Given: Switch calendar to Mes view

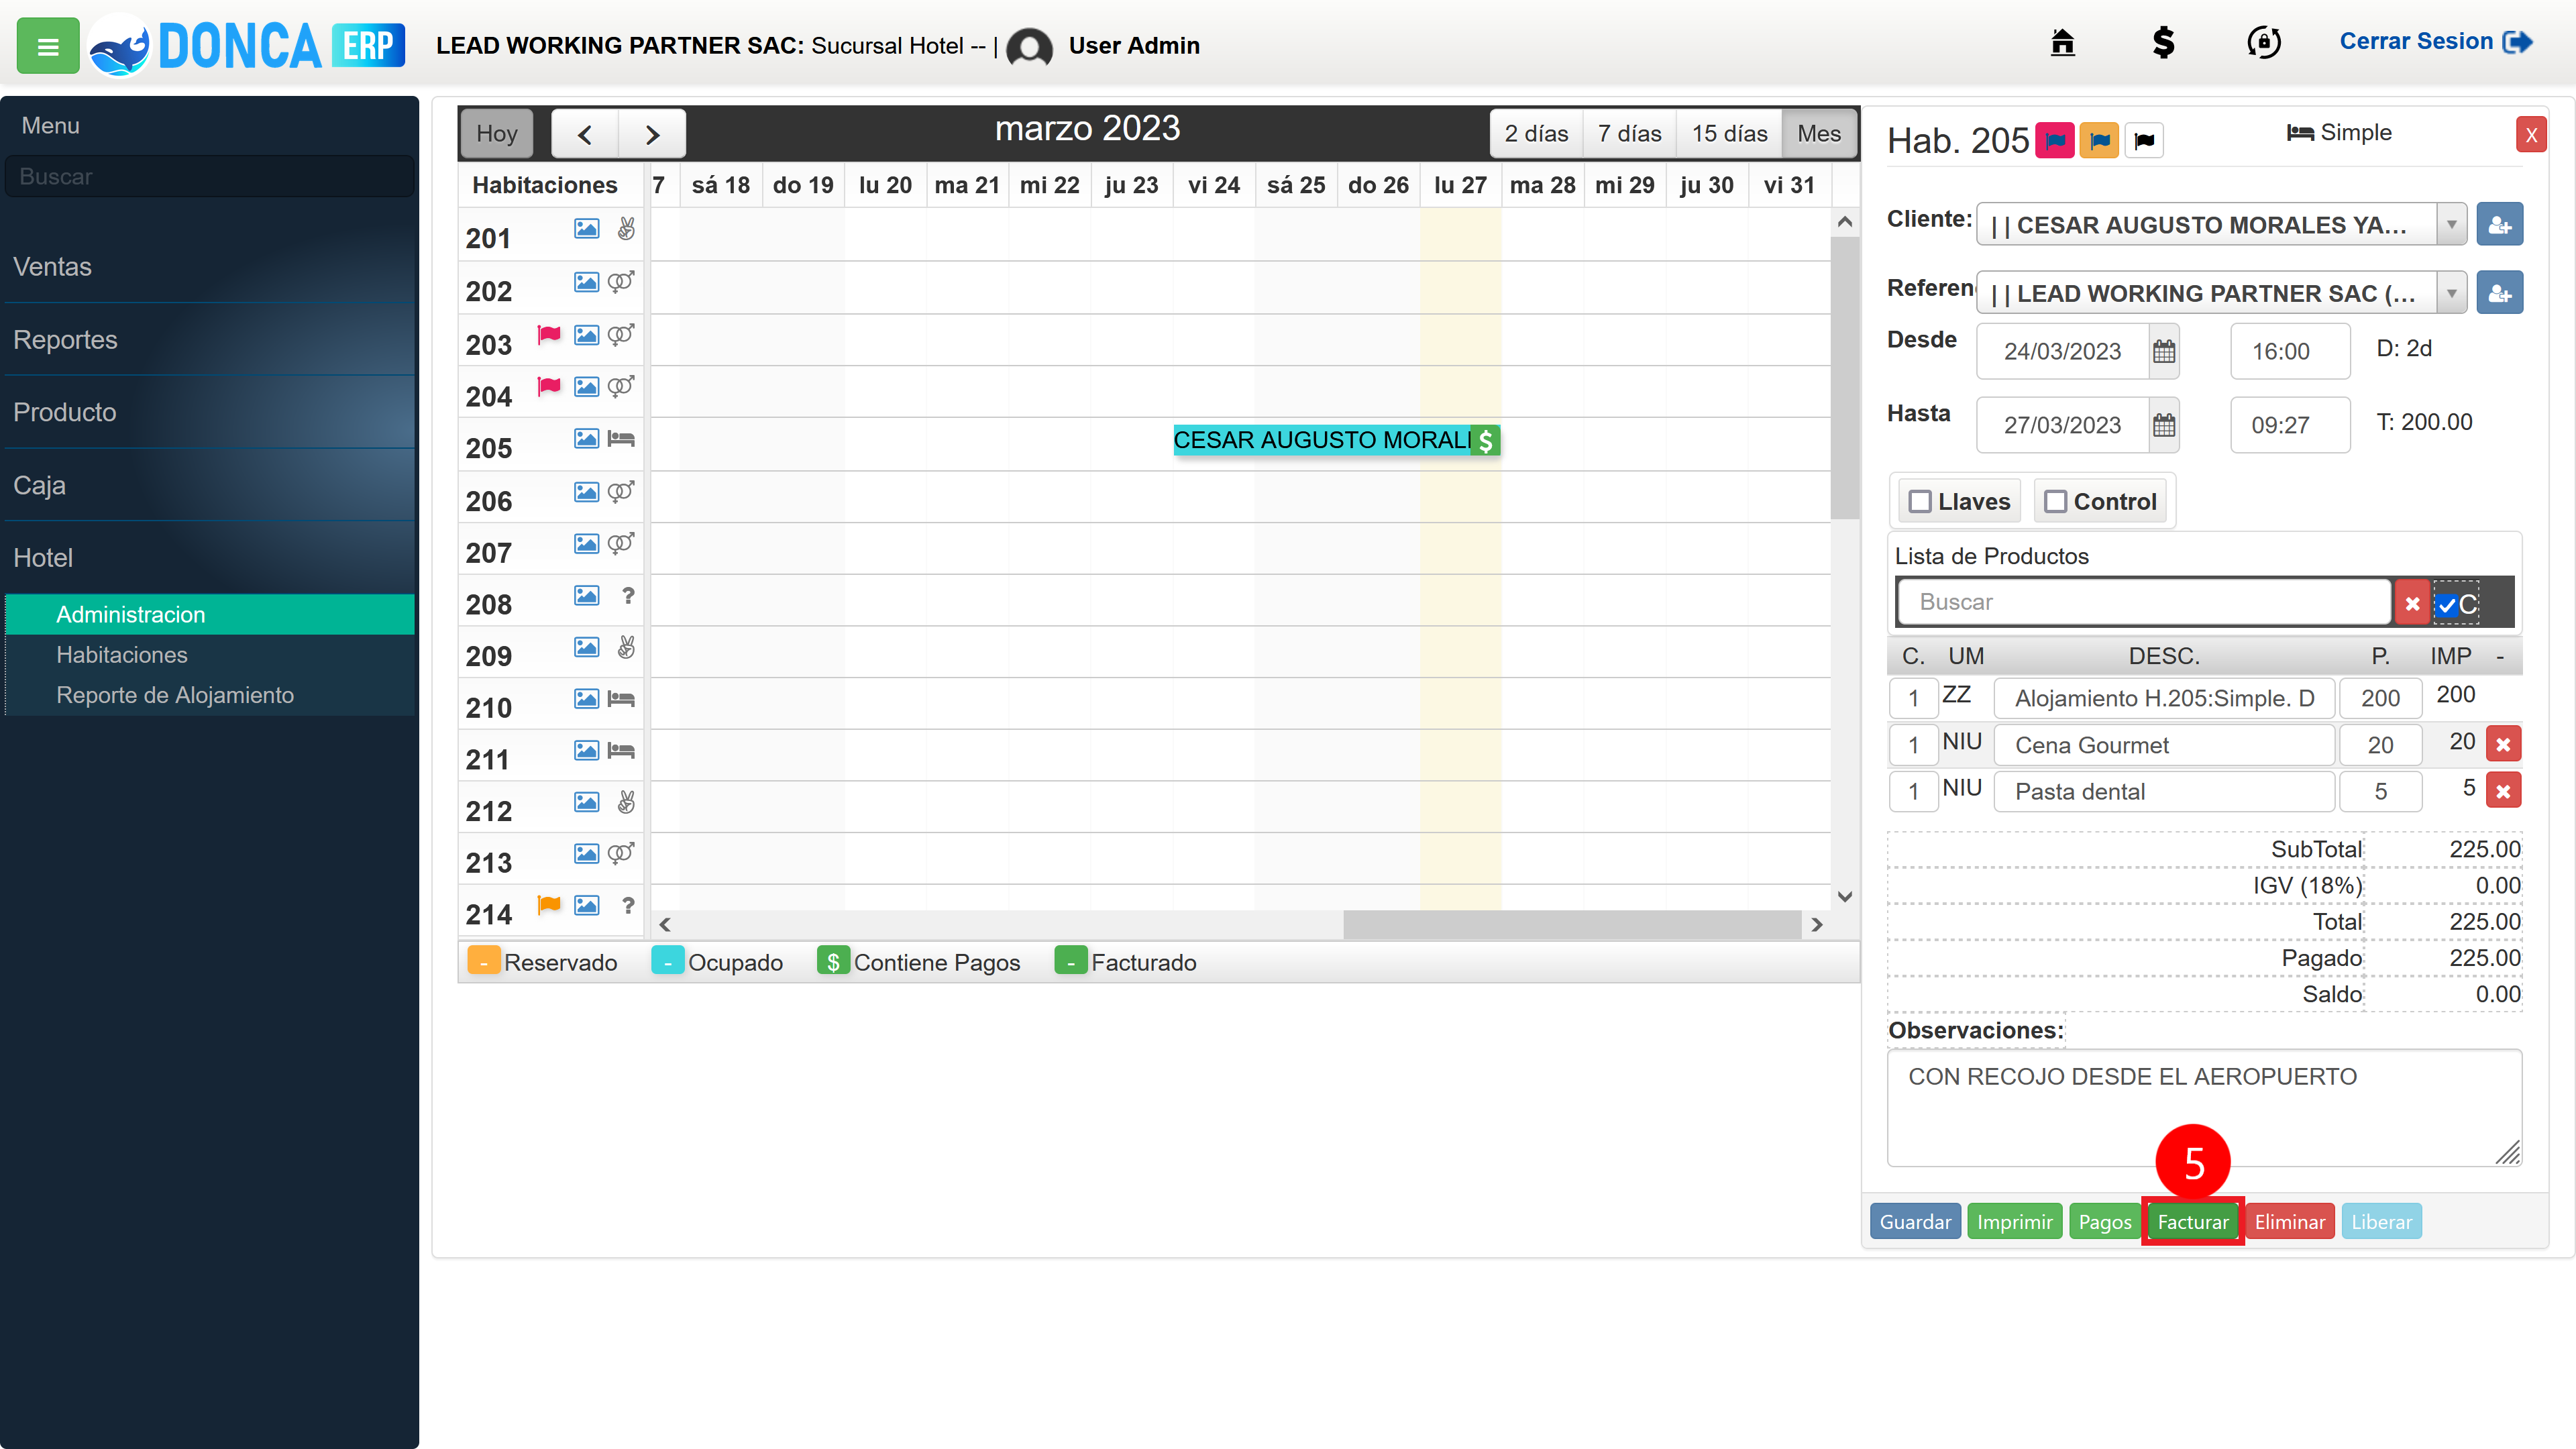Looking at the screenshot, I should coord(1818,134).
